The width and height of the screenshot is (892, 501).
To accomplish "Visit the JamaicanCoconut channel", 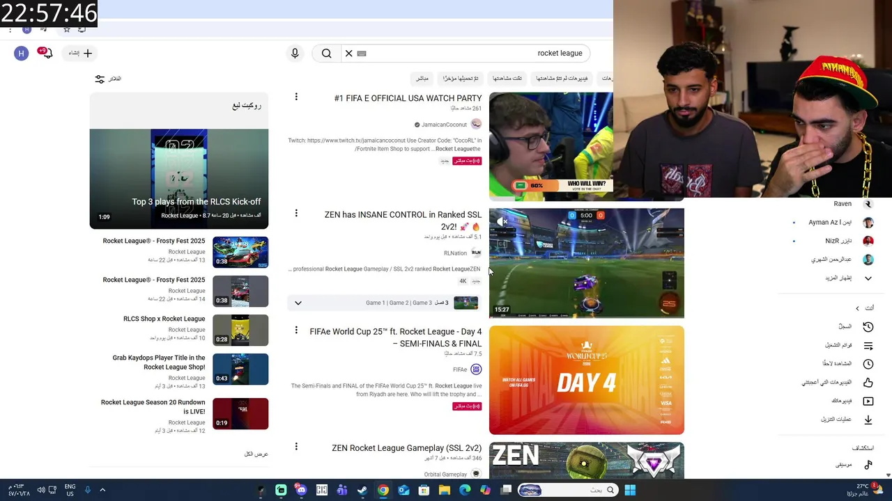I will pos(444,125).
